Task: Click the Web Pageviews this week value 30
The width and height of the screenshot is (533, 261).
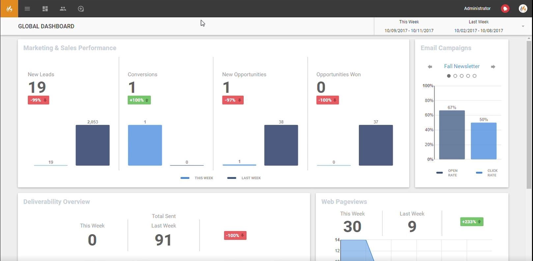Action: coord(352,227)
